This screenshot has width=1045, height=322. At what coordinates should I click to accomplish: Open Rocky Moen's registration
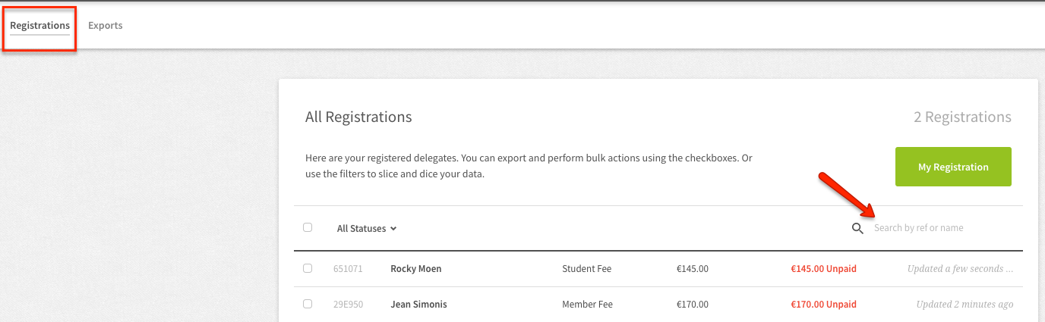(x=415, y=269)
